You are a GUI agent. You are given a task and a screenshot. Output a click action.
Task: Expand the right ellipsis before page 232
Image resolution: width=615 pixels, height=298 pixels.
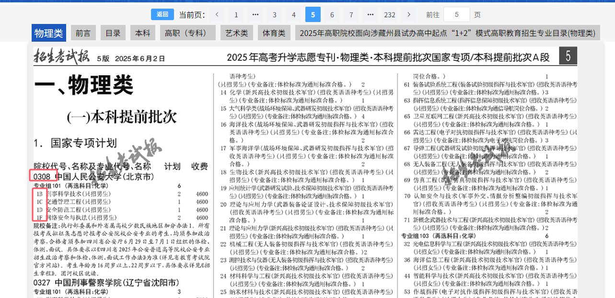(x=371, y=14)
